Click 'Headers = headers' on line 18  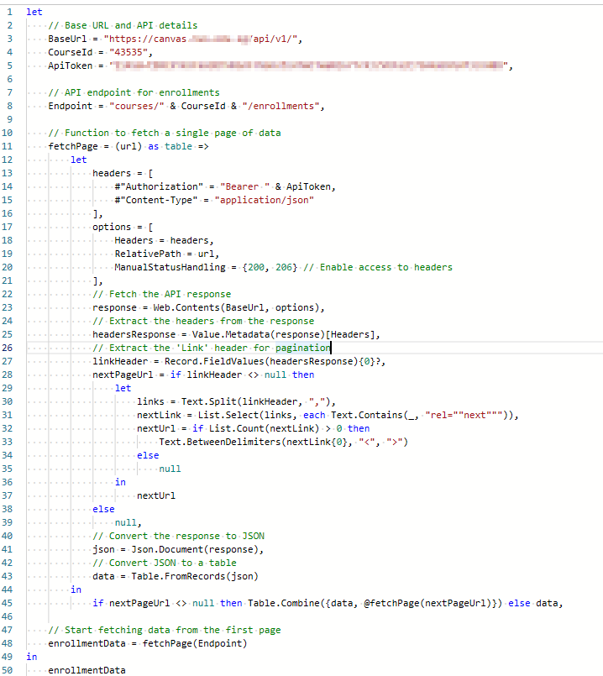(x=161, y=240)
